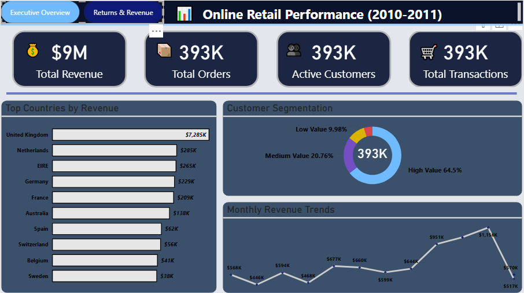524x293 pixels.
Task: Open the Executive Overview page
Action: point(40,12)
